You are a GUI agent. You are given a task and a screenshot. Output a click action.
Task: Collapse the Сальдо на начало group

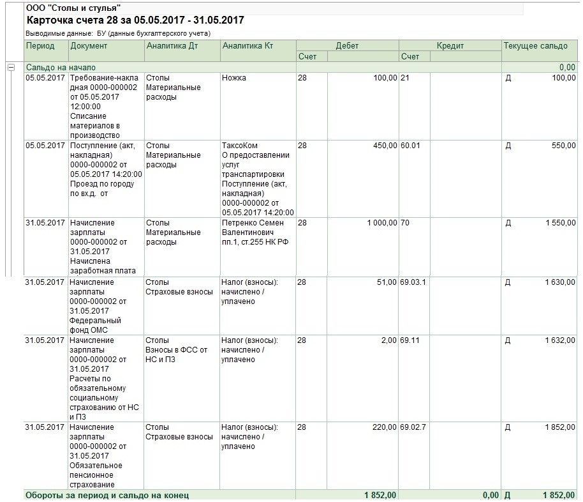(x=11, y=68)
